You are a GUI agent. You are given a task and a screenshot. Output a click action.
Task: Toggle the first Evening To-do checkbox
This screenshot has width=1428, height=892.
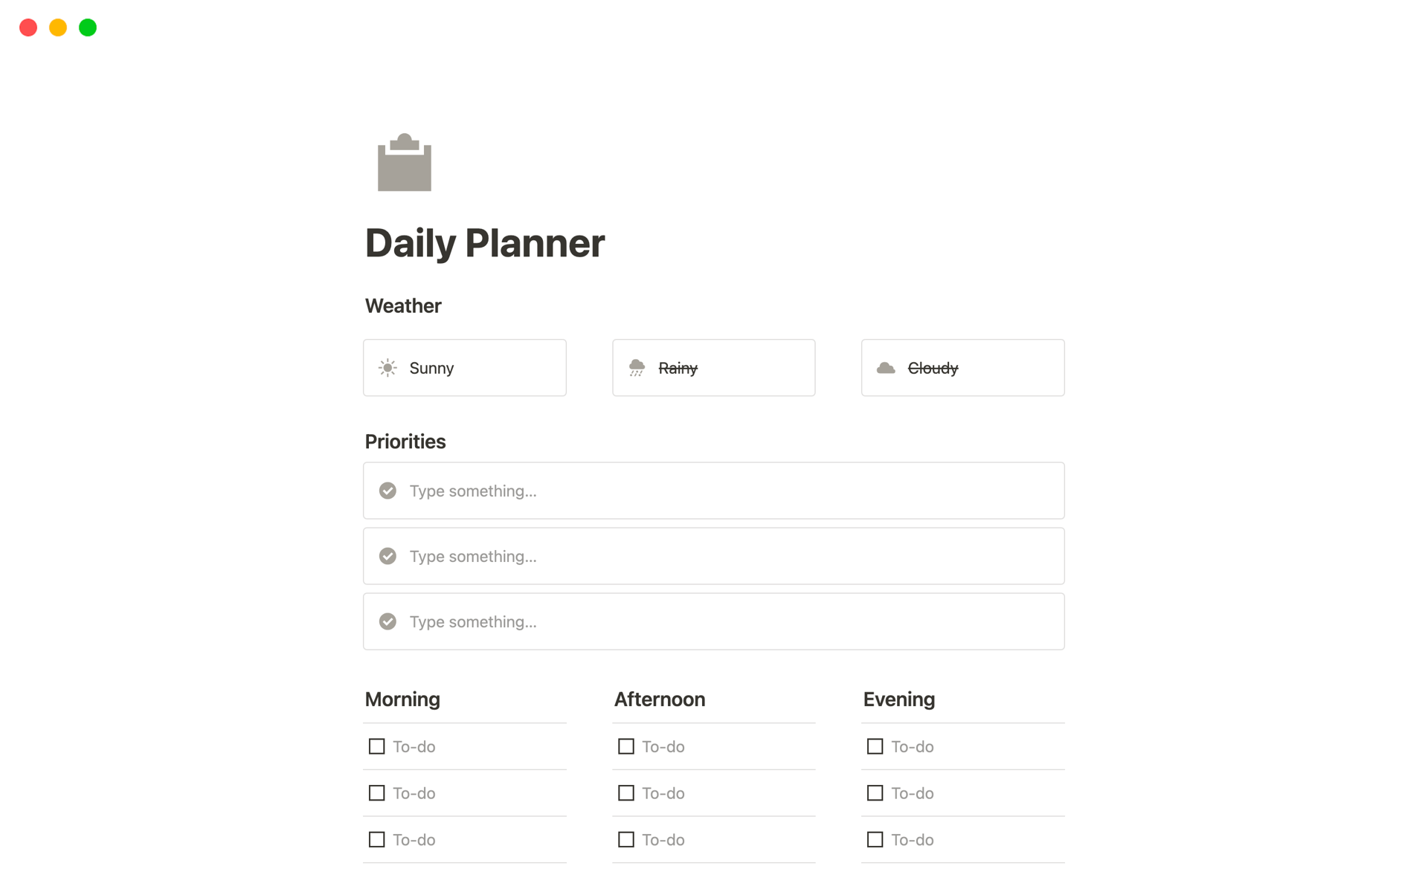[x=875, y=746]
